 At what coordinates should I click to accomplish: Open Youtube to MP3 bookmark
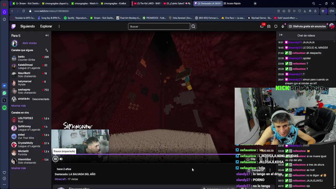point(23,18)
